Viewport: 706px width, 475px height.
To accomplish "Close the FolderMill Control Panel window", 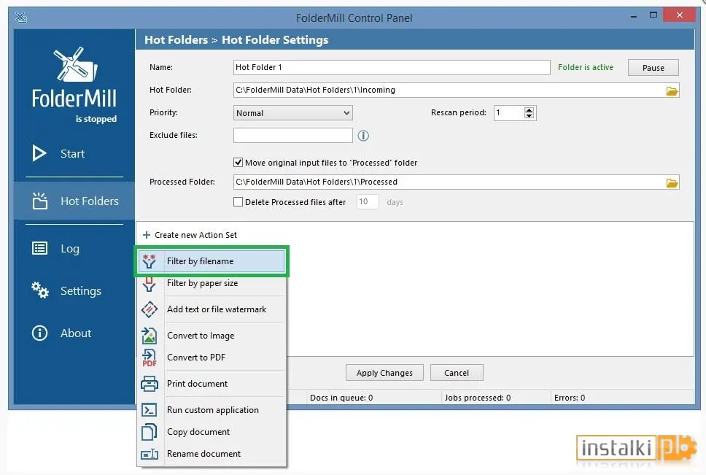I will tap(680, 15).
